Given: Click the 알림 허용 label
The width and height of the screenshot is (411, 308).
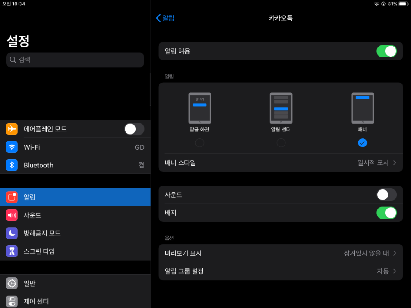Looking at the screenshot, I should coord(177,51).
